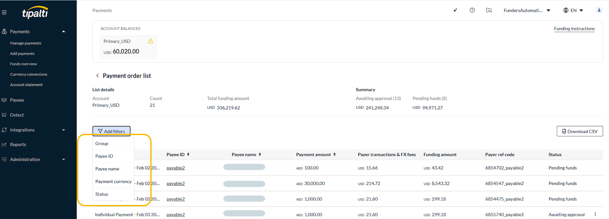Open the three-dot row actions menu

click(595, 214)
